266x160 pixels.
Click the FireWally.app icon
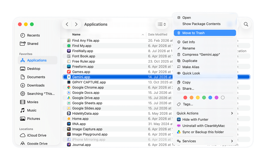(x=69, y=51)
